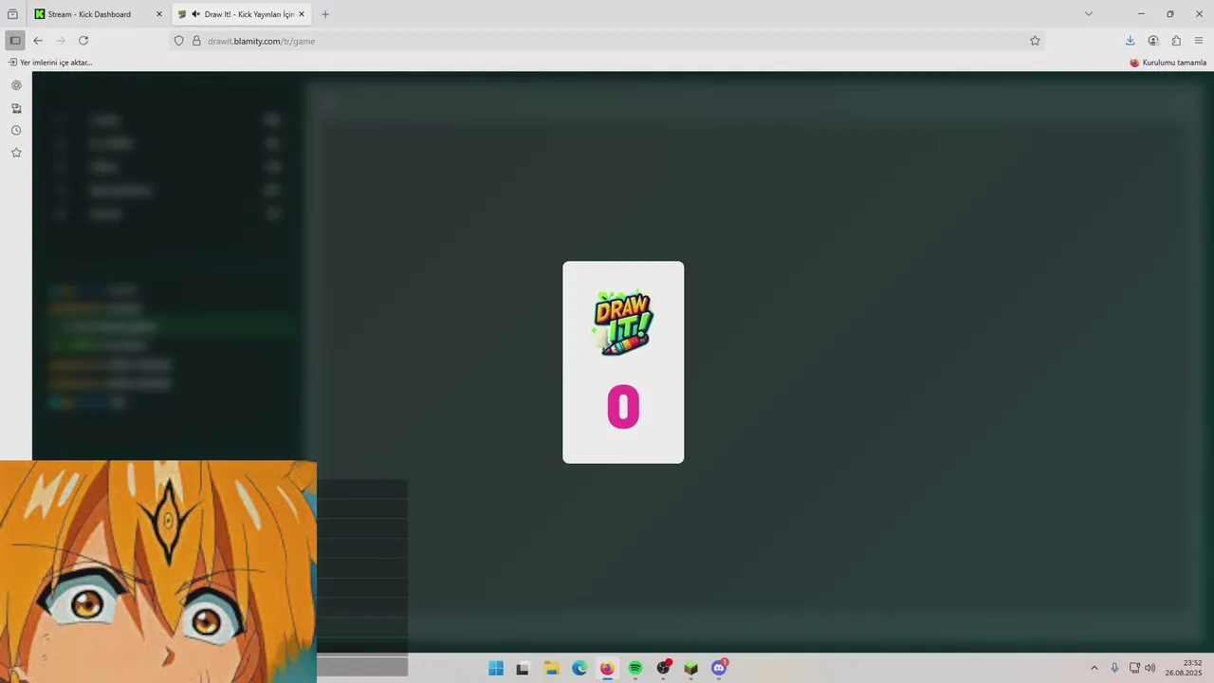Open File Explorer from the taskbar

551,668
